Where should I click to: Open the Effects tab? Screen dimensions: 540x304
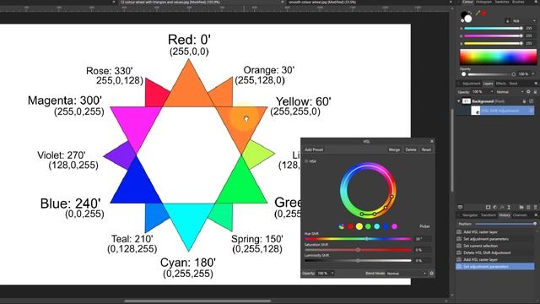click(x=501, y=84)
